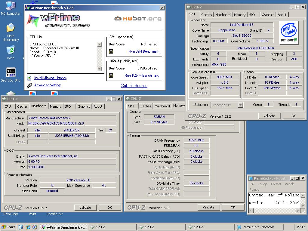The image size is (308, 231).
Task: Open the Edycja menu in Notepad
Action: point(263,184)
